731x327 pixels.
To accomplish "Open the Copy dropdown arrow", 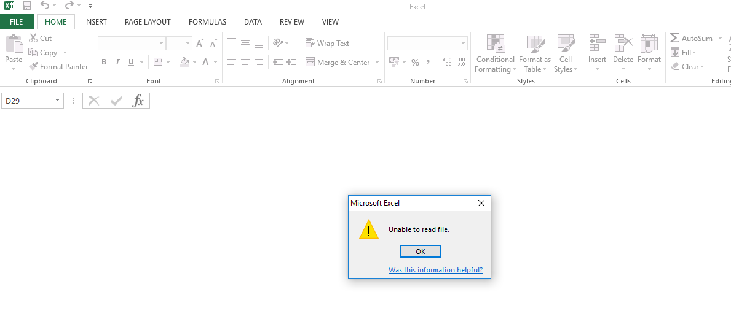I will pyautogui.click(x=65, y=53).
